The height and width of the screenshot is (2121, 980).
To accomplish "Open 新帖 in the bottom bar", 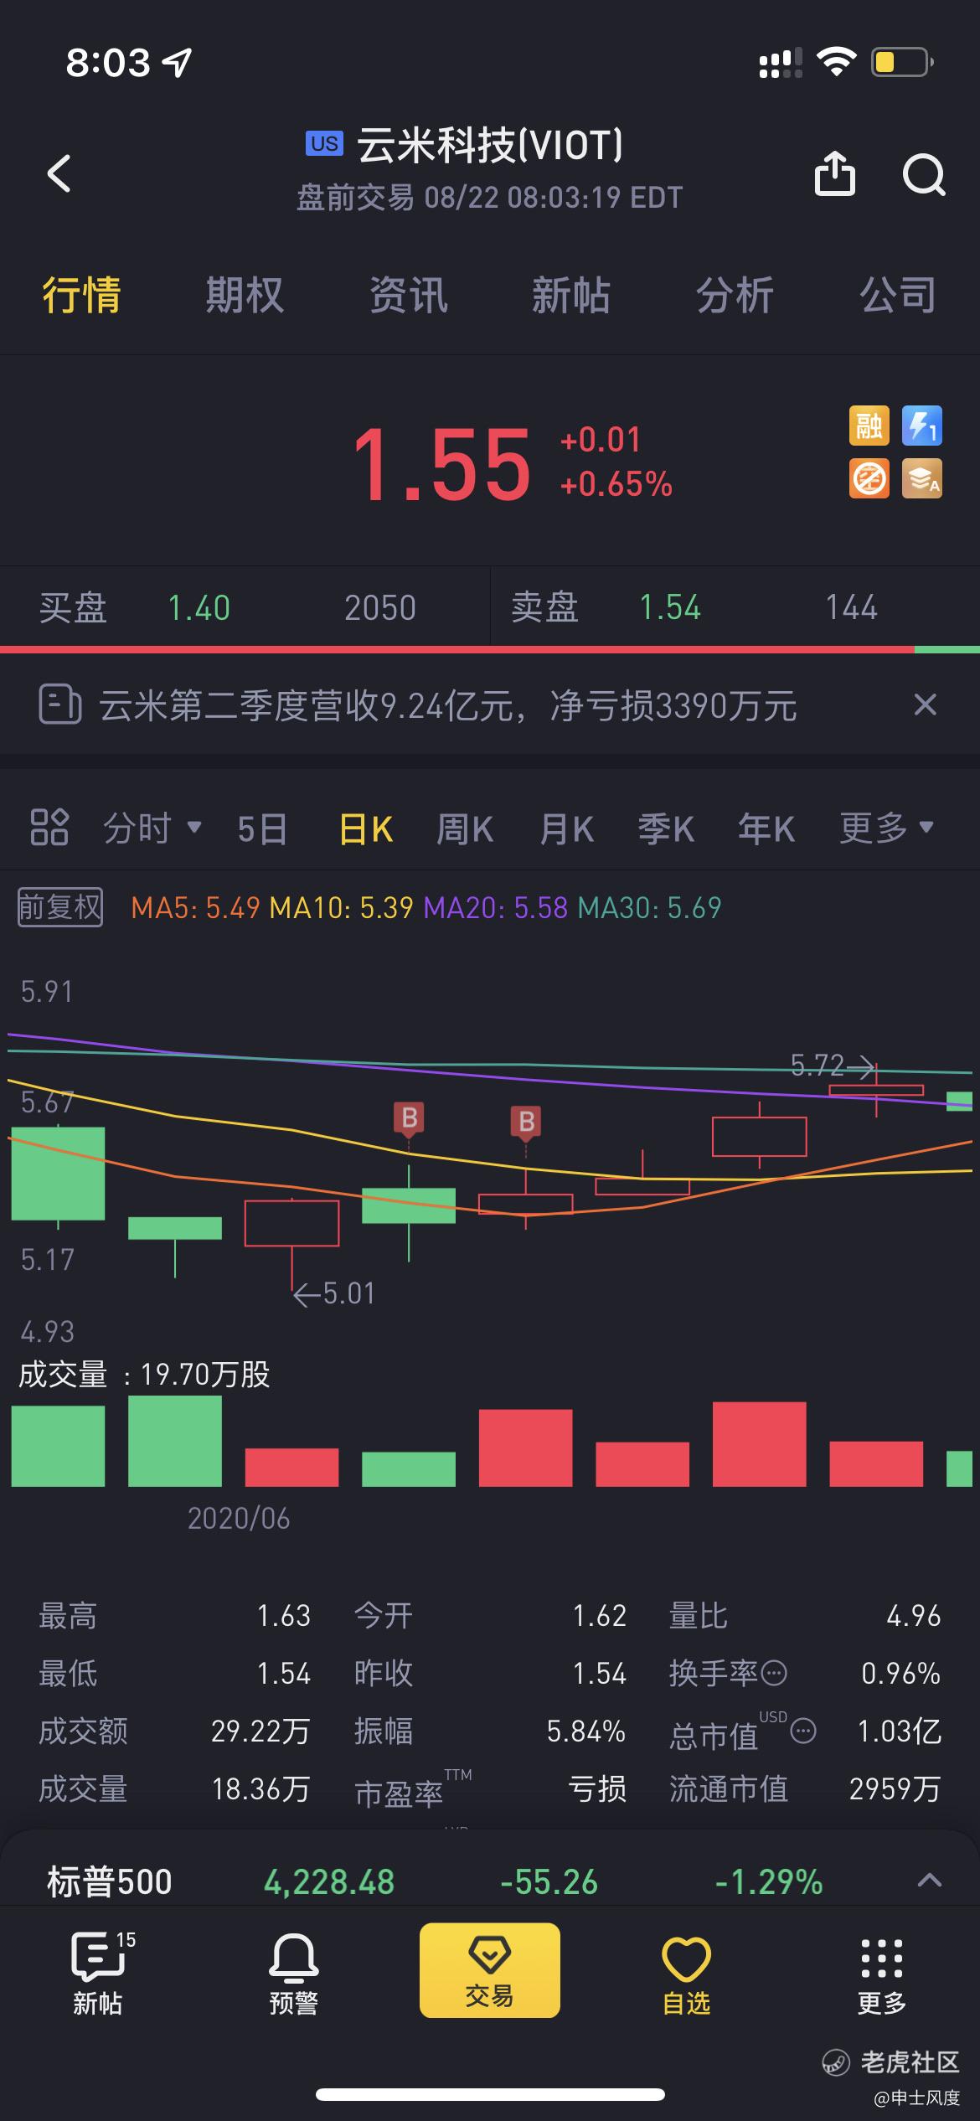I will coord(99,1972).
